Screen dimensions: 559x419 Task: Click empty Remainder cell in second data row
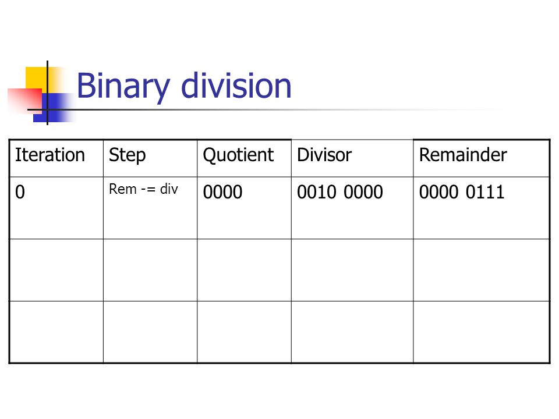click(x=482, y=270)
